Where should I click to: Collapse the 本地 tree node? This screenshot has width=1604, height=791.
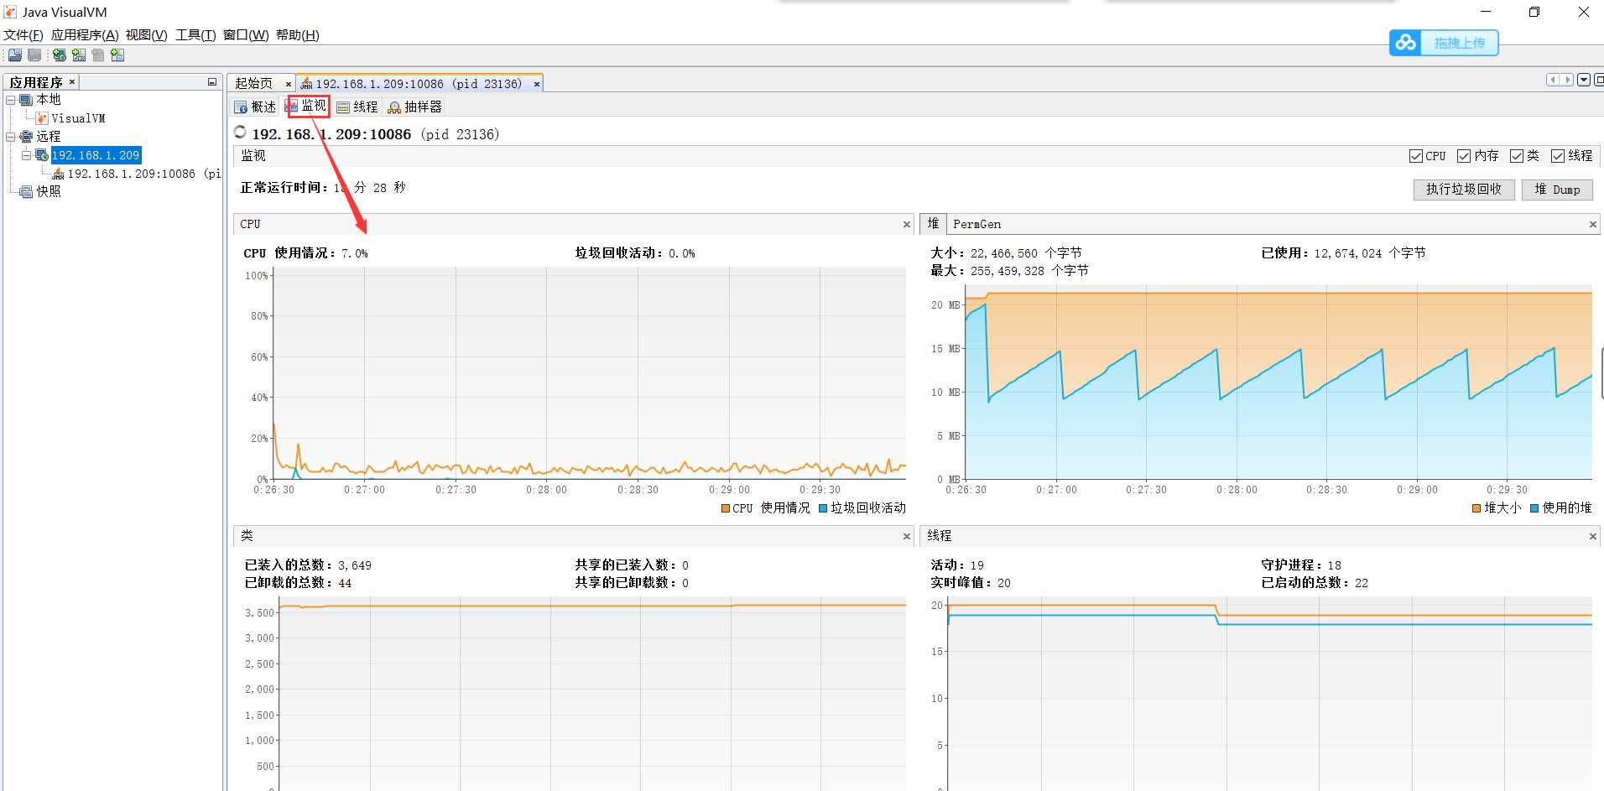tap(11, 100)
